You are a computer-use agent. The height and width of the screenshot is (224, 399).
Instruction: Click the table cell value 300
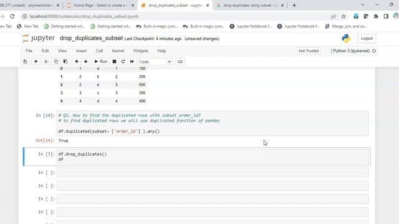point(142,93)
